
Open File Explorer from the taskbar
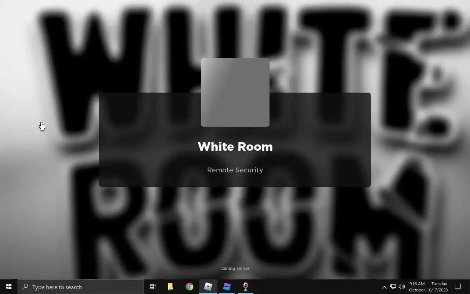pyautogui.click(x=170, y=287)
